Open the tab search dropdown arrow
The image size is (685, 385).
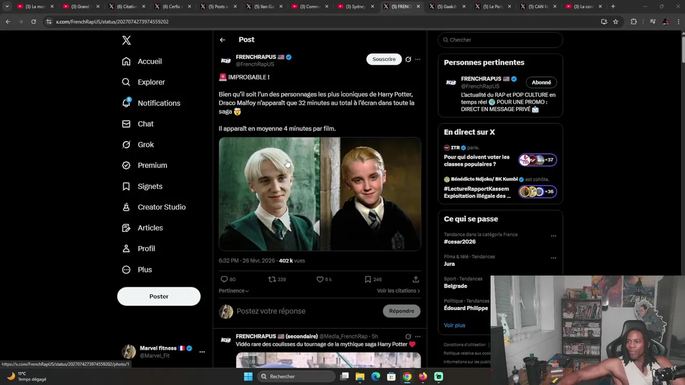tap(7, 6)
